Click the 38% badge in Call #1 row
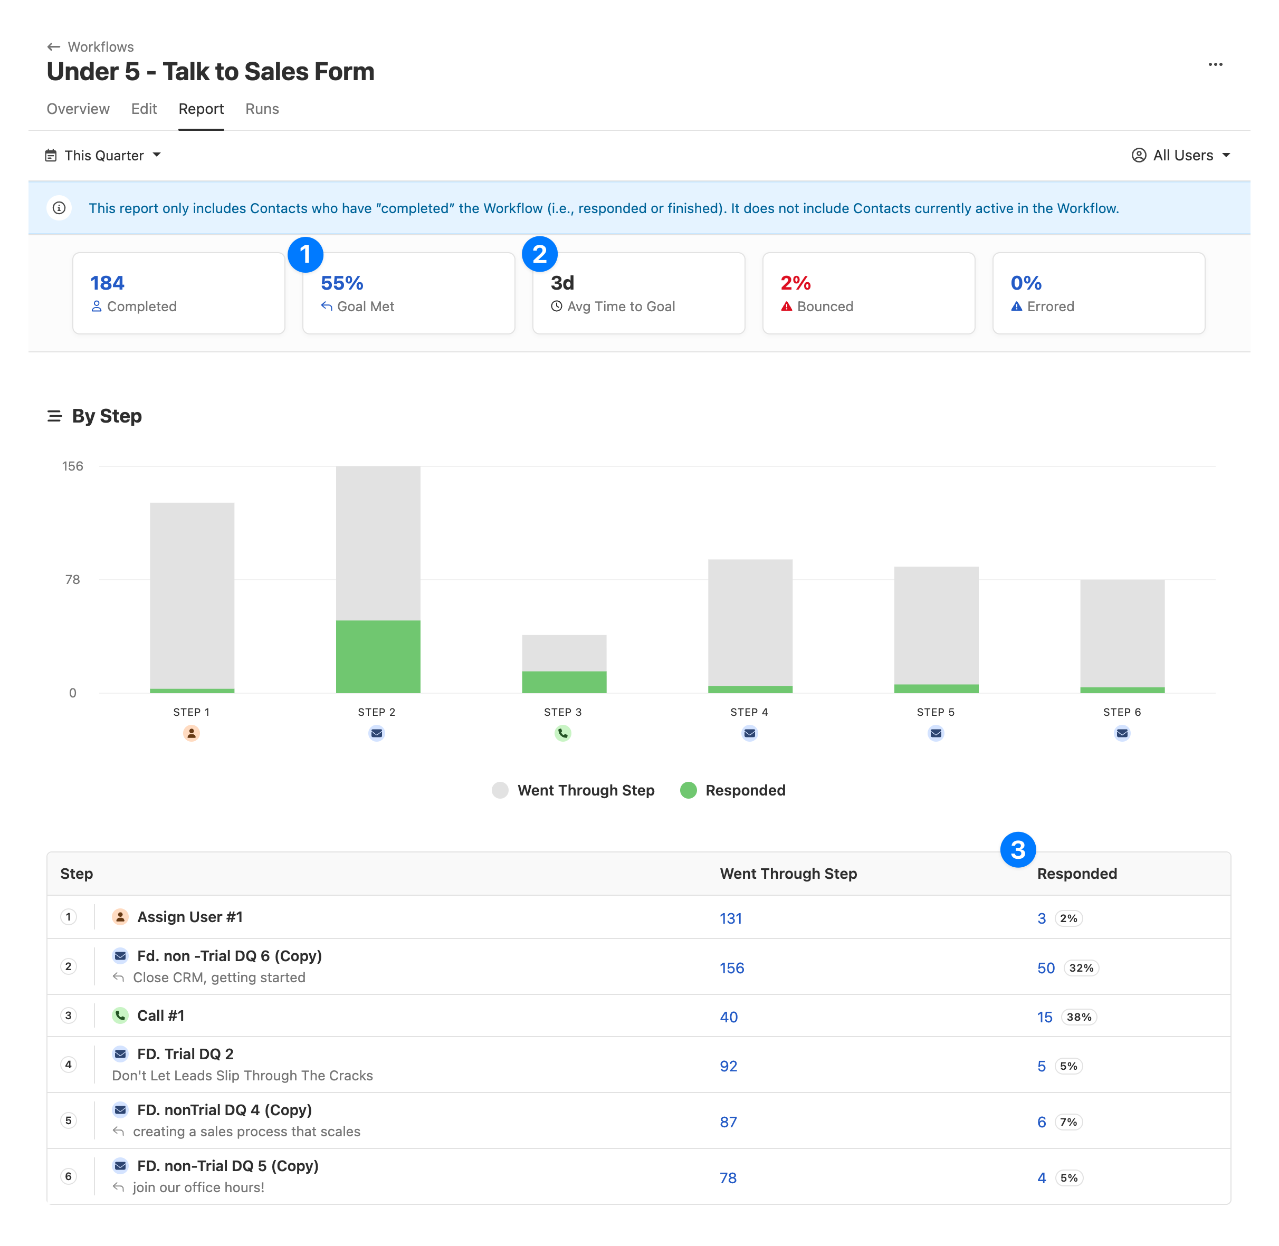The image size is (1279, 1246). 1078,1017
